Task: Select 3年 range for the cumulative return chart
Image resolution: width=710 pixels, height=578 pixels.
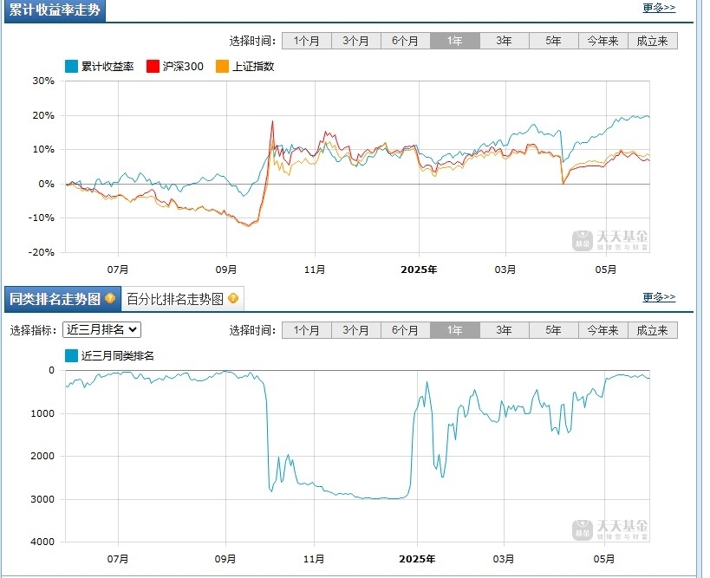Action: [x=504, y=42]
